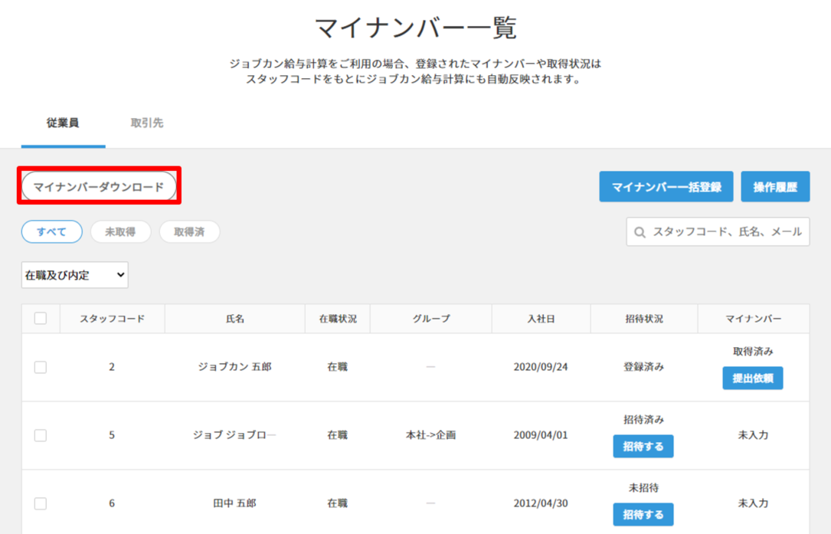The image size is (831, 534).
Task: Tick the checkbox for 田中 五郎
Action: [x=41, y=503]
